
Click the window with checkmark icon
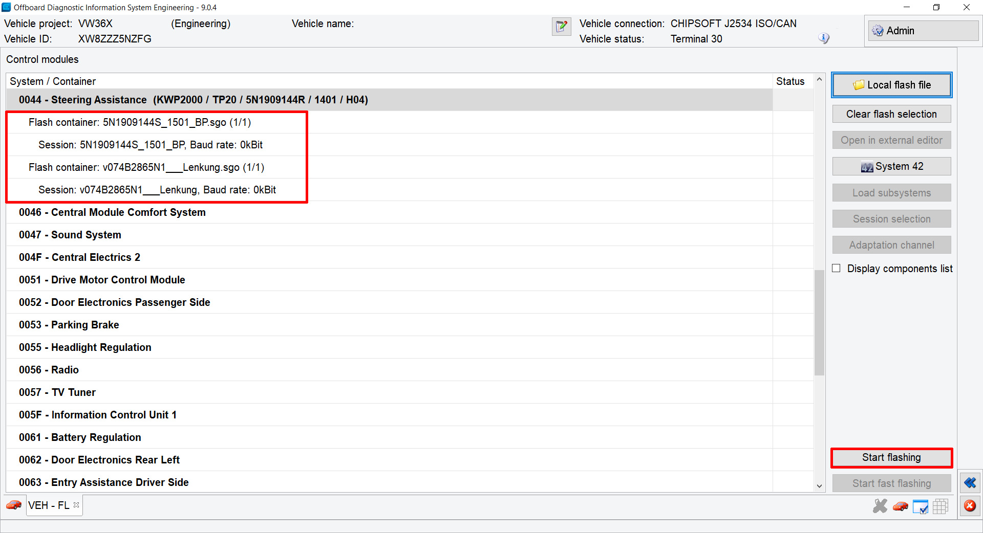(x=921, y=506)
